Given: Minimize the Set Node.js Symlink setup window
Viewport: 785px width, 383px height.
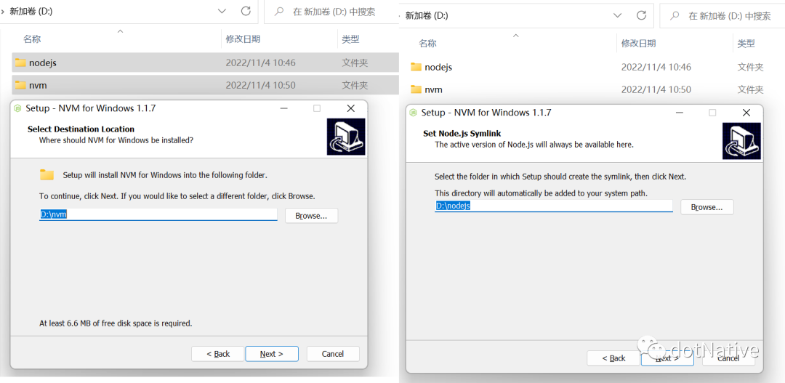Looking at the screenshot, I should 680,113.
